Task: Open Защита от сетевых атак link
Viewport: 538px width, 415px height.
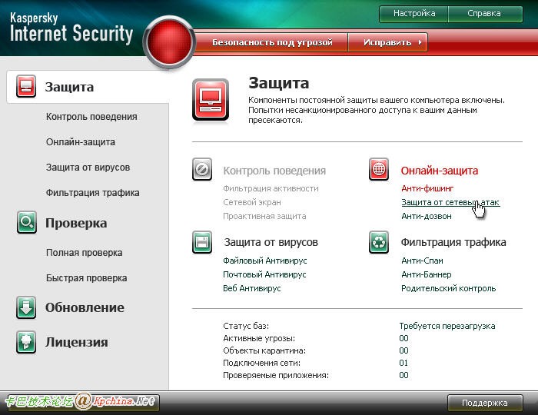Action: point(450,202)
